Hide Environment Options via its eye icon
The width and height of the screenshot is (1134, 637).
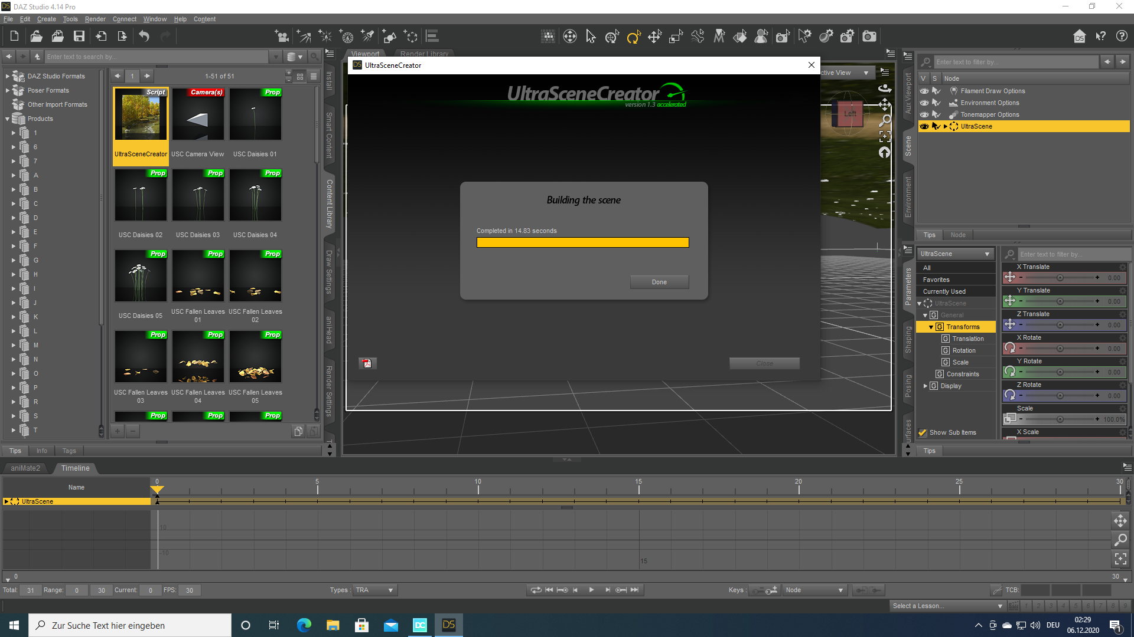tap(924, 103)
